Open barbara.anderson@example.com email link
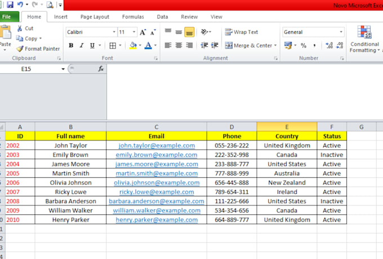Image resolution: width=383 pixels, height=259 pixels. pyautogui.click(x=157, y=201)
